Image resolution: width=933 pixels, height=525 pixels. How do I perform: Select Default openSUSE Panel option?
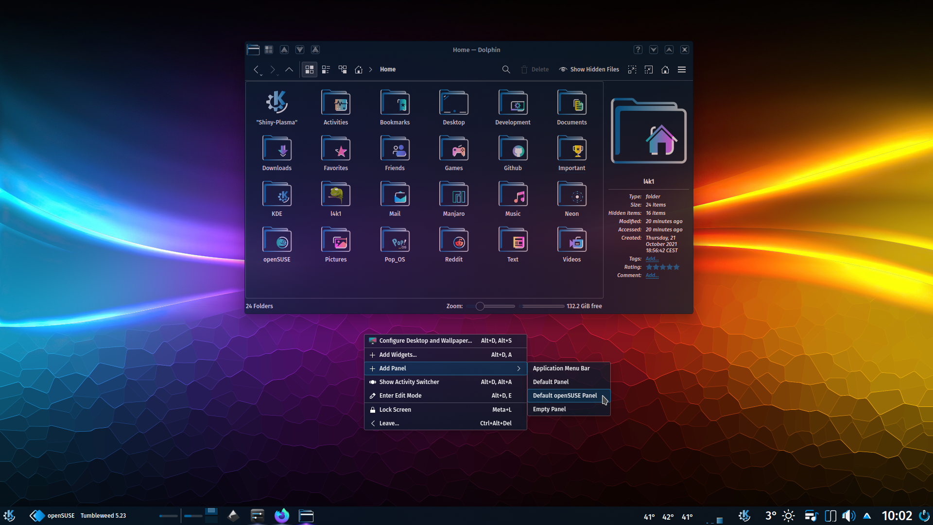pos(569,396)
